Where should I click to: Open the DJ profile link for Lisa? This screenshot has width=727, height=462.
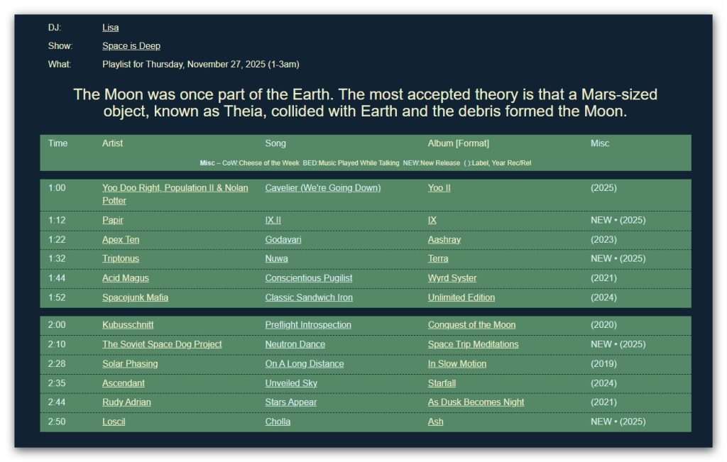tap(110, 28)
